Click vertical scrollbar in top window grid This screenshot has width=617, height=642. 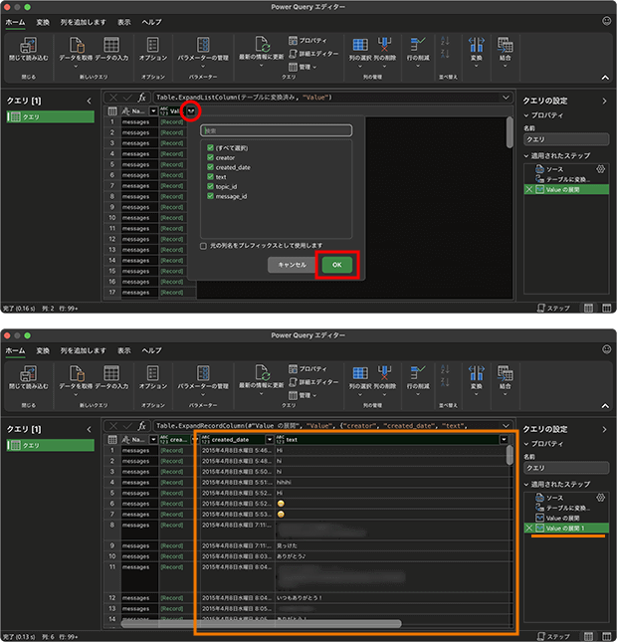pyautogui.click(x=510, y=132)
